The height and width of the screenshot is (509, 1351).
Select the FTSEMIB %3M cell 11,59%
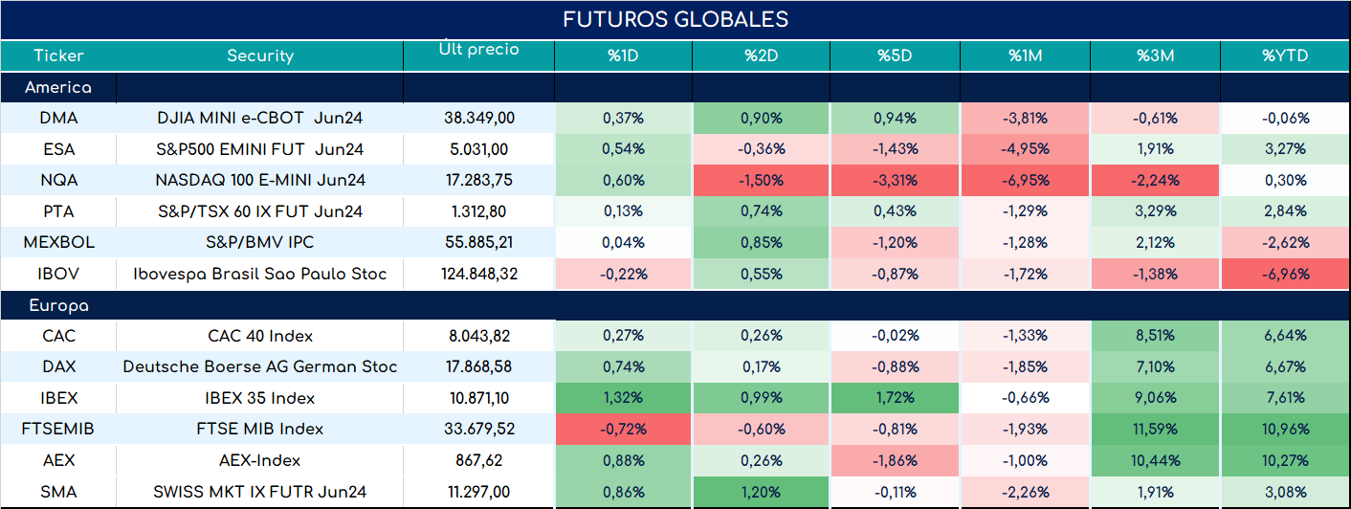coord(1155,430)
